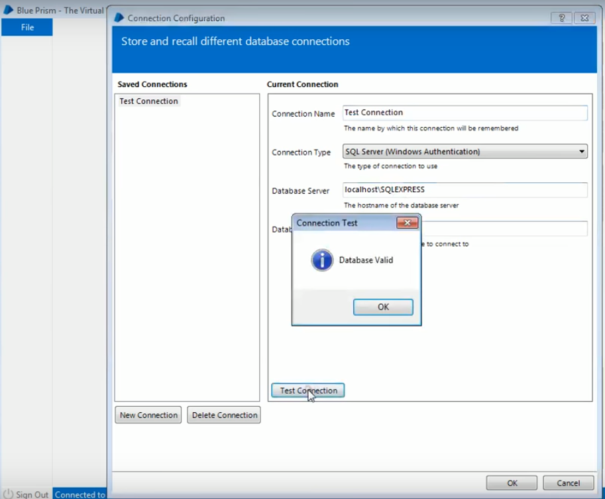This screenshot has width=605, height=499.
Task: Confirm Connection Configuration with bottom OK
Action: [x=512, y=483]
